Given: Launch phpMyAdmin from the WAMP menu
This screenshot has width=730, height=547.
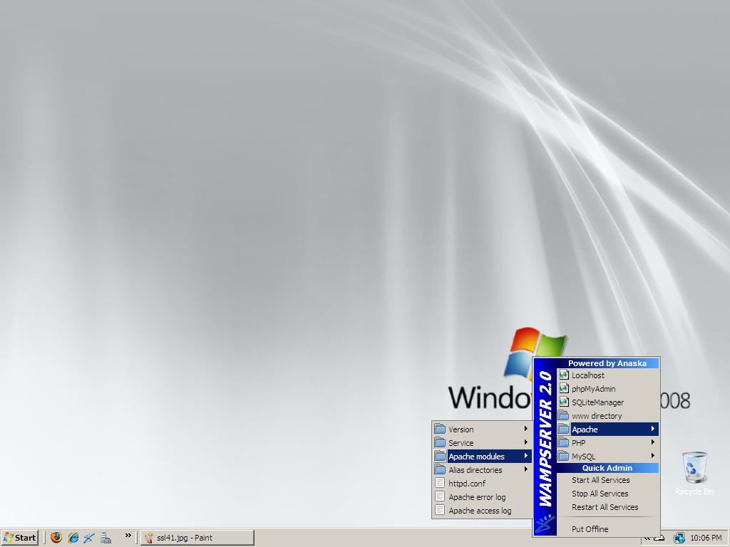Looking at the screenshot, I should (593, 389).
